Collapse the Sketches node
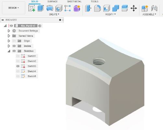This screenshot has height=130, width=163. tap(9, 51)
